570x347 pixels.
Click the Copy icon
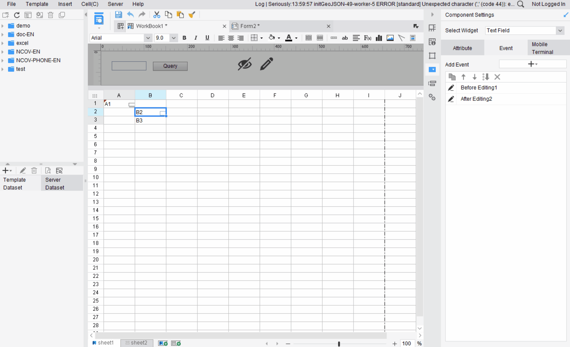tap(168, 15)
